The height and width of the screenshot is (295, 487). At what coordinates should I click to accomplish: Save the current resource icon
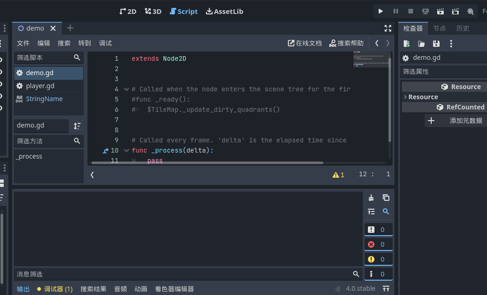point(435,44)
